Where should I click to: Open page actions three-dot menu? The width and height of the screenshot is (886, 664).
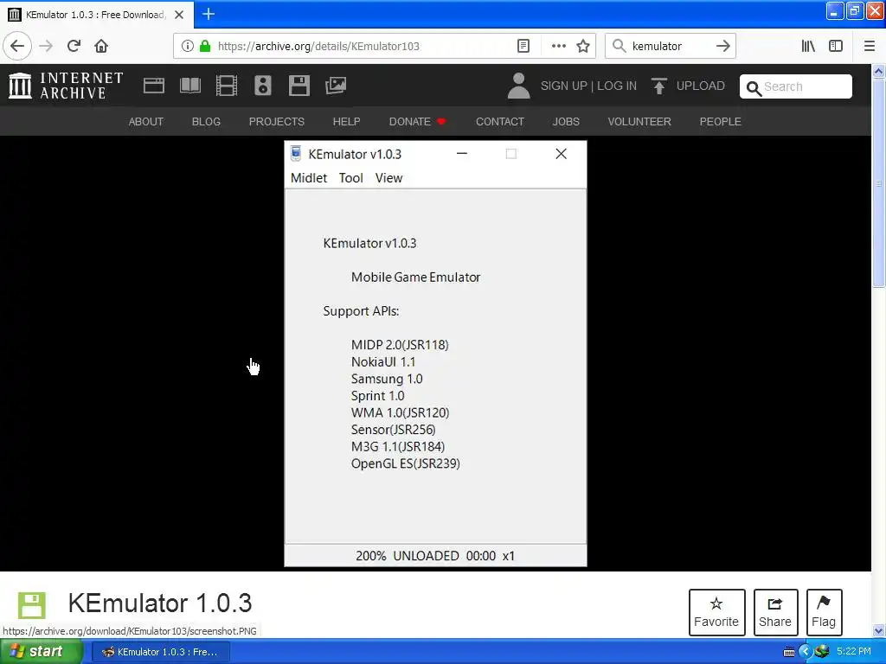(x=558, y=46)
